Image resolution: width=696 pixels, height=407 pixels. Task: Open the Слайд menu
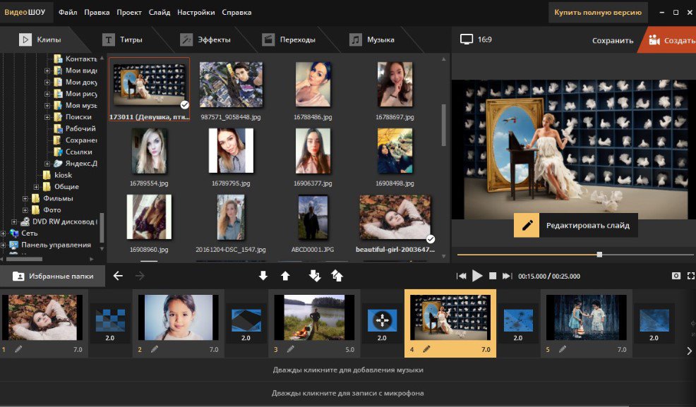point(160,13)
